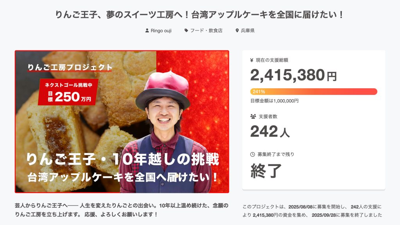Click the ネクストゴール挑戦中 250万円 badge
400x225 pixels.
[x=68, y=92]
